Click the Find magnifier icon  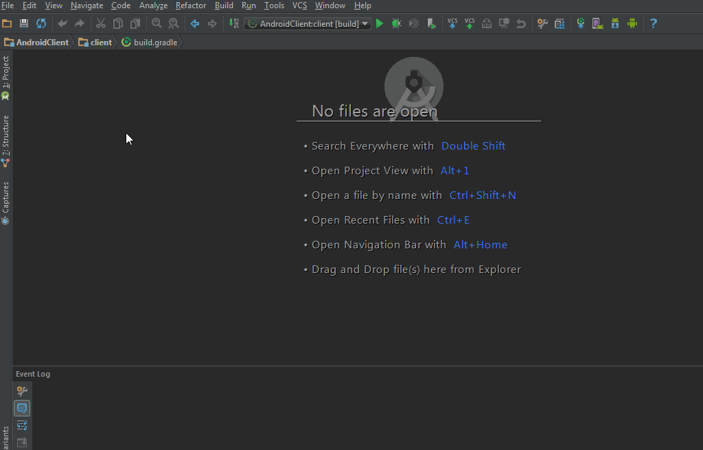[x=157, y=23]
